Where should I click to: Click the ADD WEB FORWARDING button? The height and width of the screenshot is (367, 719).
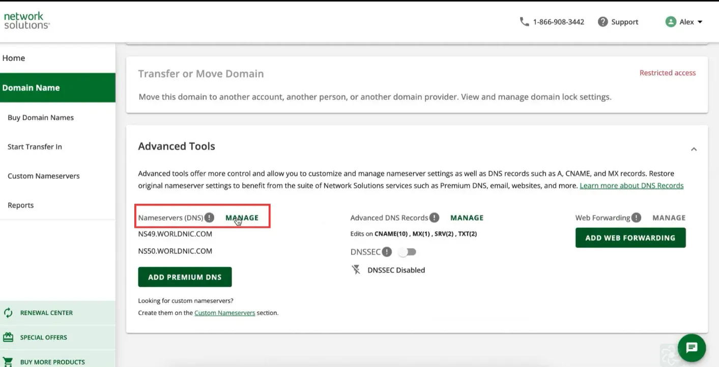pyautogui.click(x=630, y=238)
